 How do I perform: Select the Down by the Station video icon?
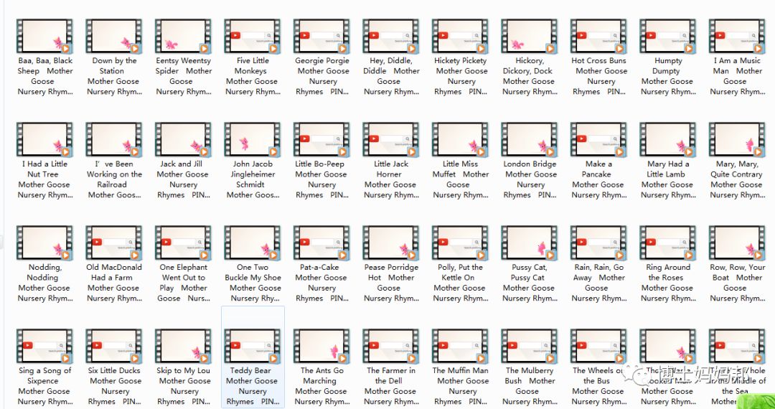pyautogui.click(x=113, y=36)
